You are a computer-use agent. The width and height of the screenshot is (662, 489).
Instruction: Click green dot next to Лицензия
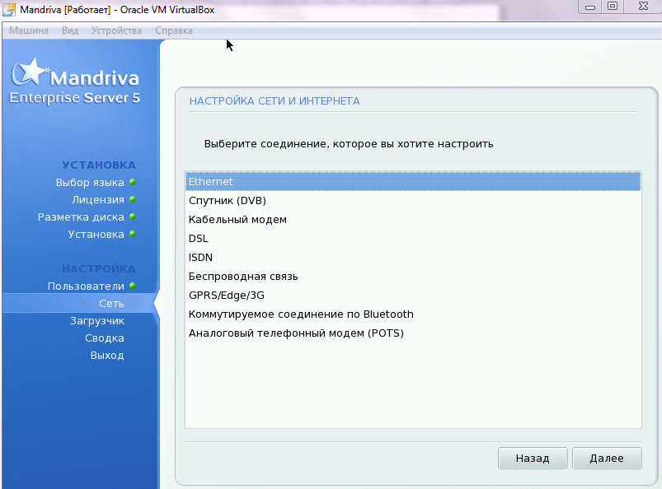tap(133, 199)
